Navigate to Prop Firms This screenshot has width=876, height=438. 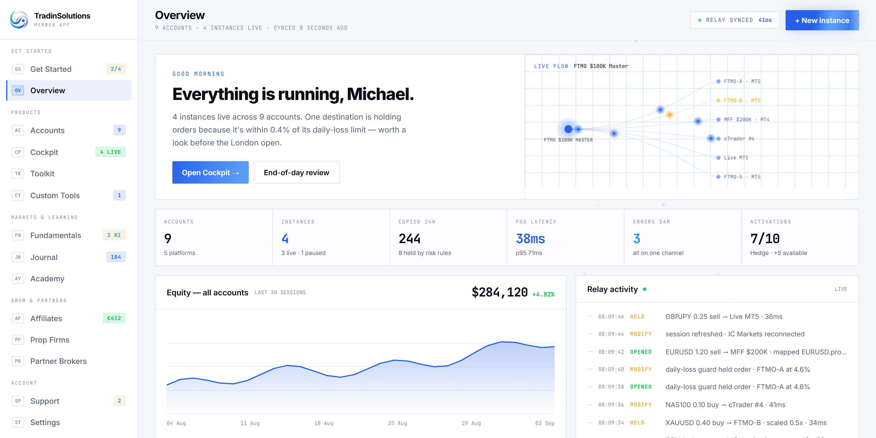(x=69, y=340)
